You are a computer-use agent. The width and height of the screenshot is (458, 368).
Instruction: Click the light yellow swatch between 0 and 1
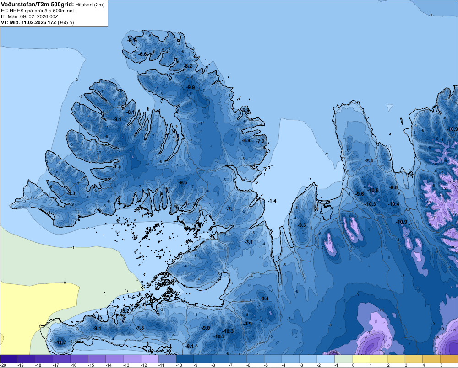[x=361, y=359]
